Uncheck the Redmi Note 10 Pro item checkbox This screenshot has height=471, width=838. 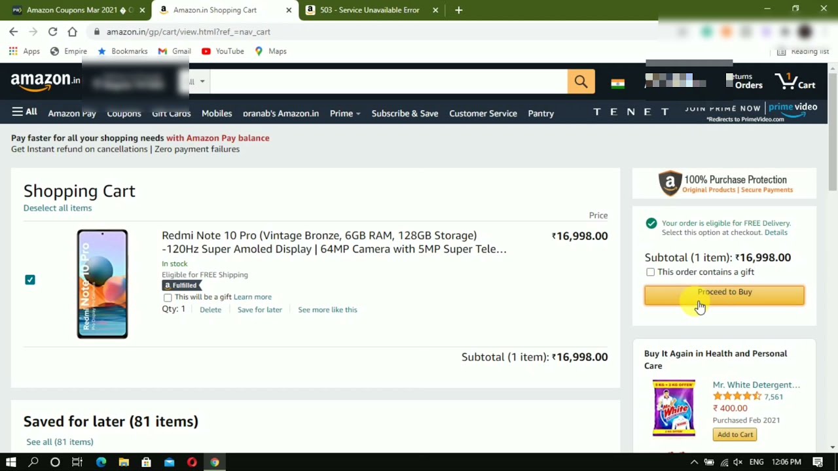[x=30, y=280]
